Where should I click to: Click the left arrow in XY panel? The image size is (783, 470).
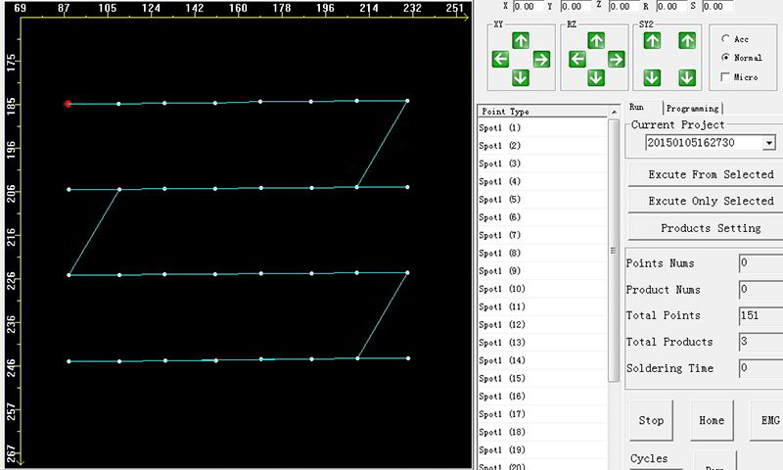[x=500, y=60]
